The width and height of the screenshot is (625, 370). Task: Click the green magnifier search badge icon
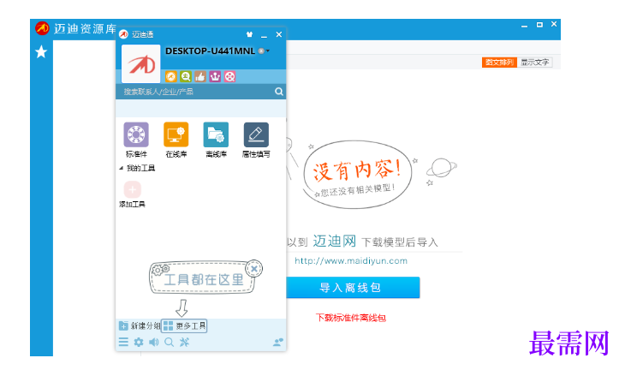(186, 76)
